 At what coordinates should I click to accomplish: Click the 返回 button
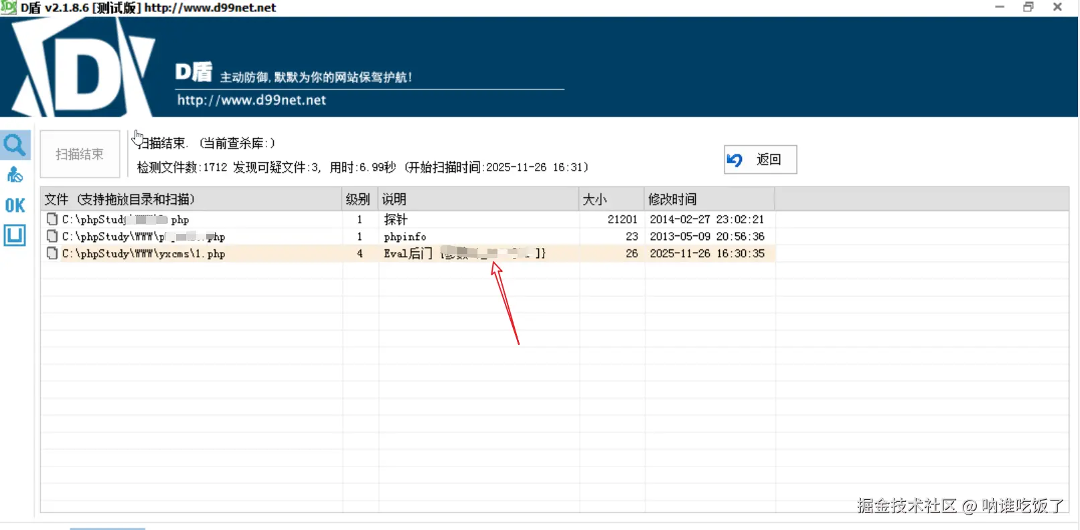(x=761, y=160)
